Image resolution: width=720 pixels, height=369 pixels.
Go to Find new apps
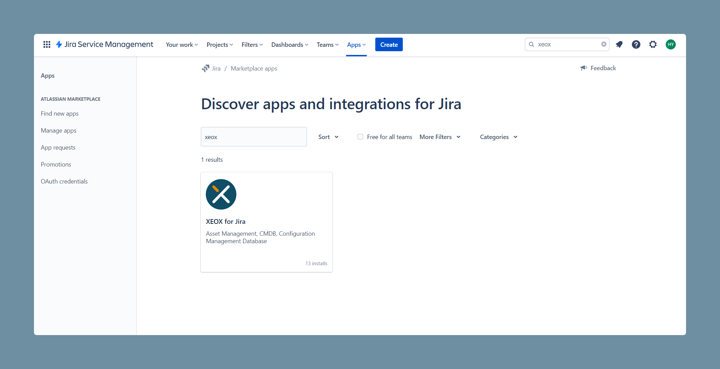pyautogui.click(x=60, y=114)
